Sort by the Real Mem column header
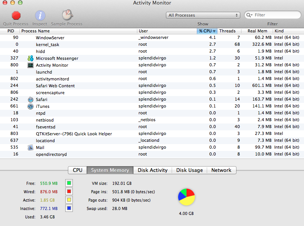 coord(257,31)
